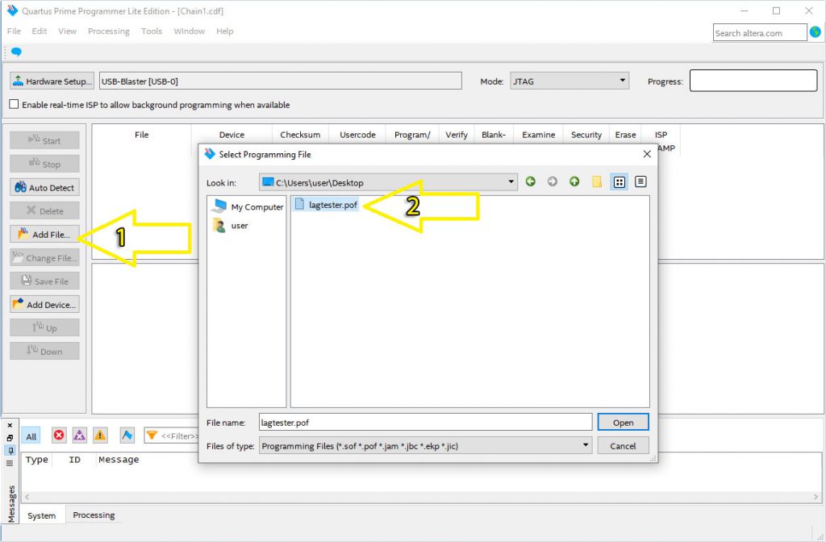Toggle the All messages filter button
This screenshot has width=826, height=542.
(31, 436)
